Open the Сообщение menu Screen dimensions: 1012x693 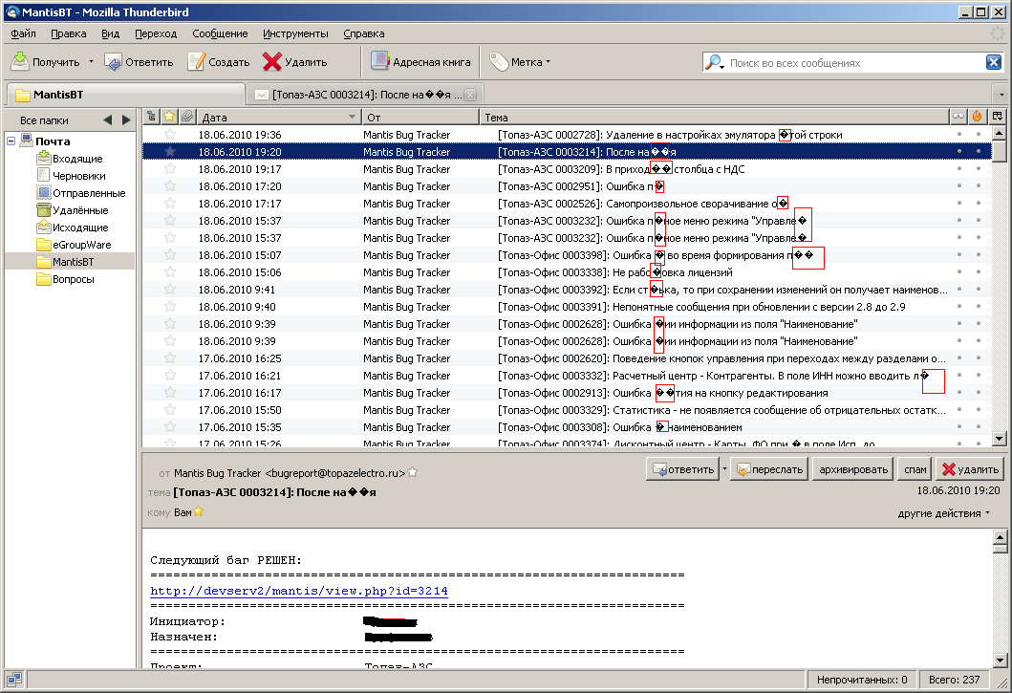pyautogui.click(x=220, y=33)
